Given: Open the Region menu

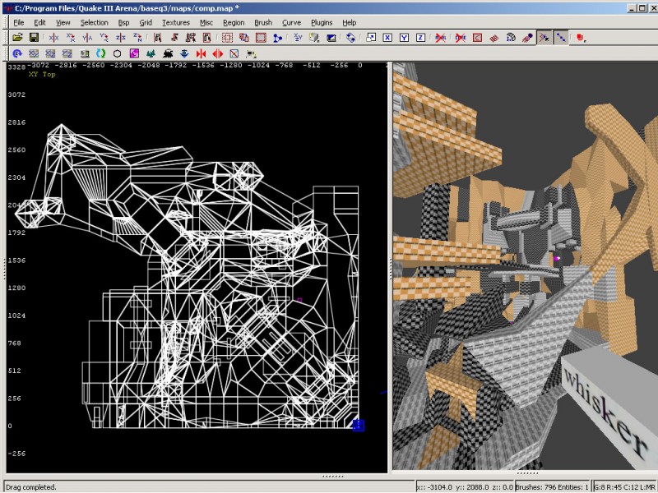Looking at the screenshot, I should tap(234, 23).
